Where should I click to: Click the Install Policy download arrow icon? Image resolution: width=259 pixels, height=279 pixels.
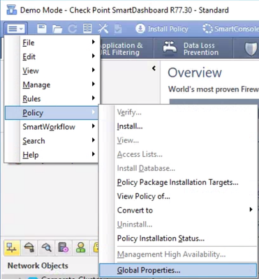click(x=140, y=29)
